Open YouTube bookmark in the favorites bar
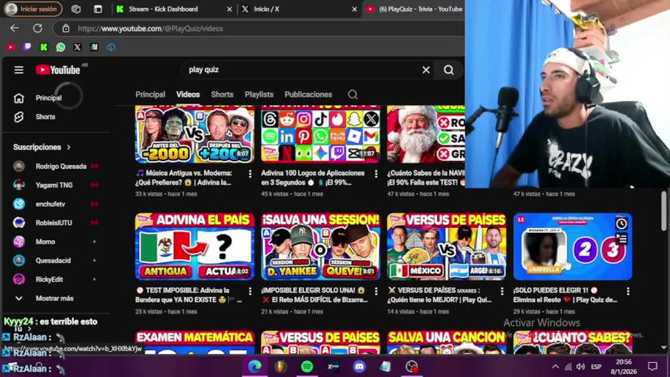670x377 pixels. tap(10, 47)
